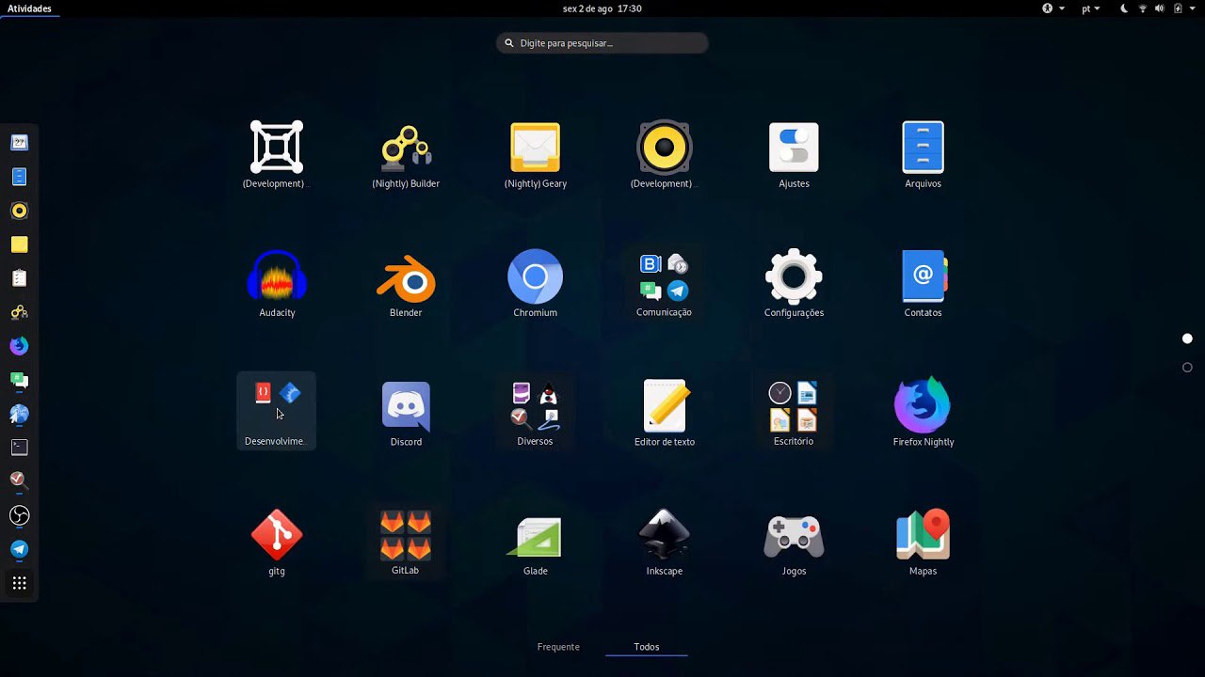Open Telegram from the dock

(19, 549)
